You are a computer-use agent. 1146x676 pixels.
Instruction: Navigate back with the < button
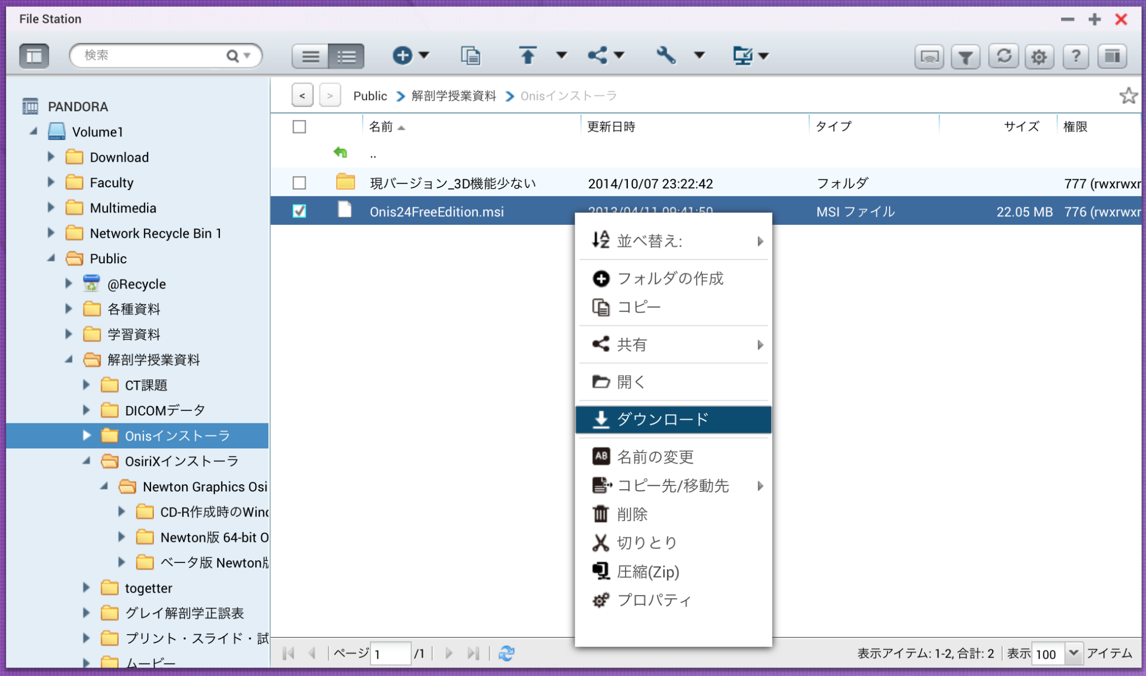tap(302, 96)
